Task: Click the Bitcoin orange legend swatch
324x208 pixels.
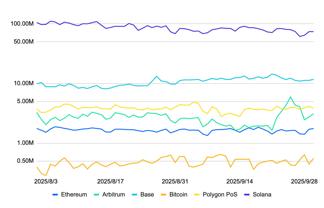Action: 164,195
